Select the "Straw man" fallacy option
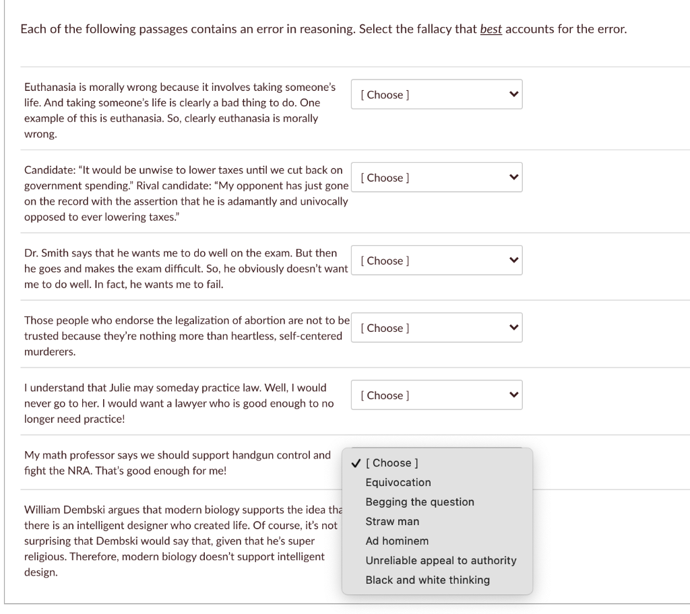Screen dimensions: 690x614 pos(391,521)
